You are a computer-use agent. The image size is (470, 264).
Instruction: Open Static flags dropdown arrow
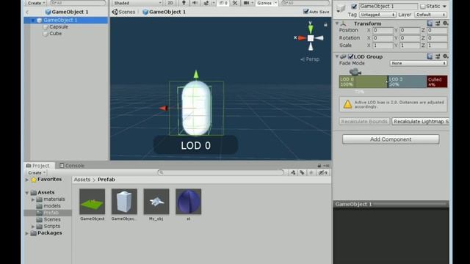[x=445, y=7]
